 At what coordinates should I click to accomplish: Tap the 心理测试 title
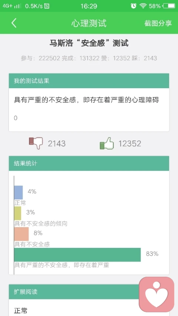89,23
